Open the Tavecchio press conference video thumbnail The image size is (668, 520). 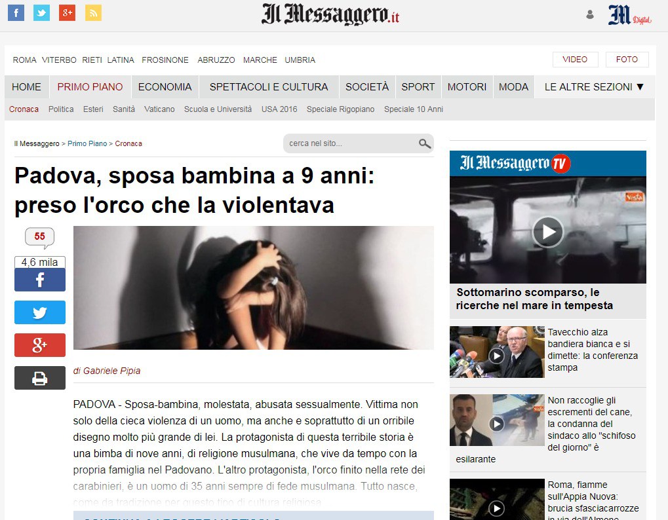496,352
